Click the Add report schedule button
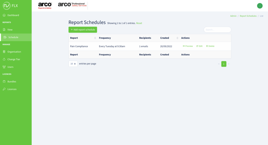The width and height of the screenshot is (268, 145). [x=83, y=30]
